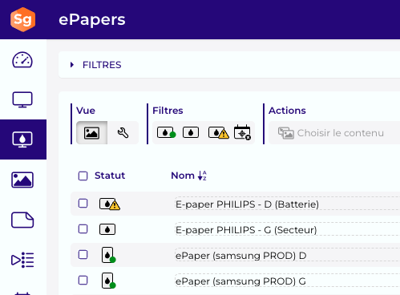This screenshot has width=400, height=295.
Task: Edit the E-paper PHILIPS - G (Secteur) name field
Action: [287, 230]
